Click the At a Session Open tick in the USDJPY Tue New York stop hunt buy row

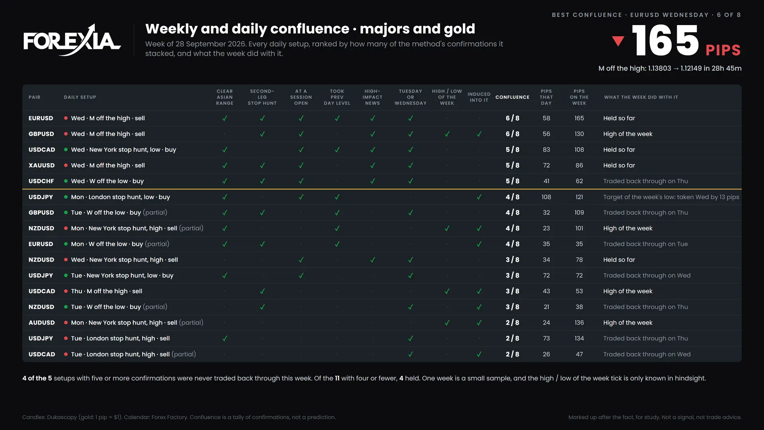(x=301, y=276)
